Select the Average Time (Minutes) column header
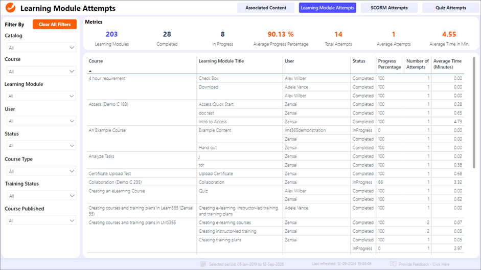This screenshot has height=270, width=481. coord(447,64)
